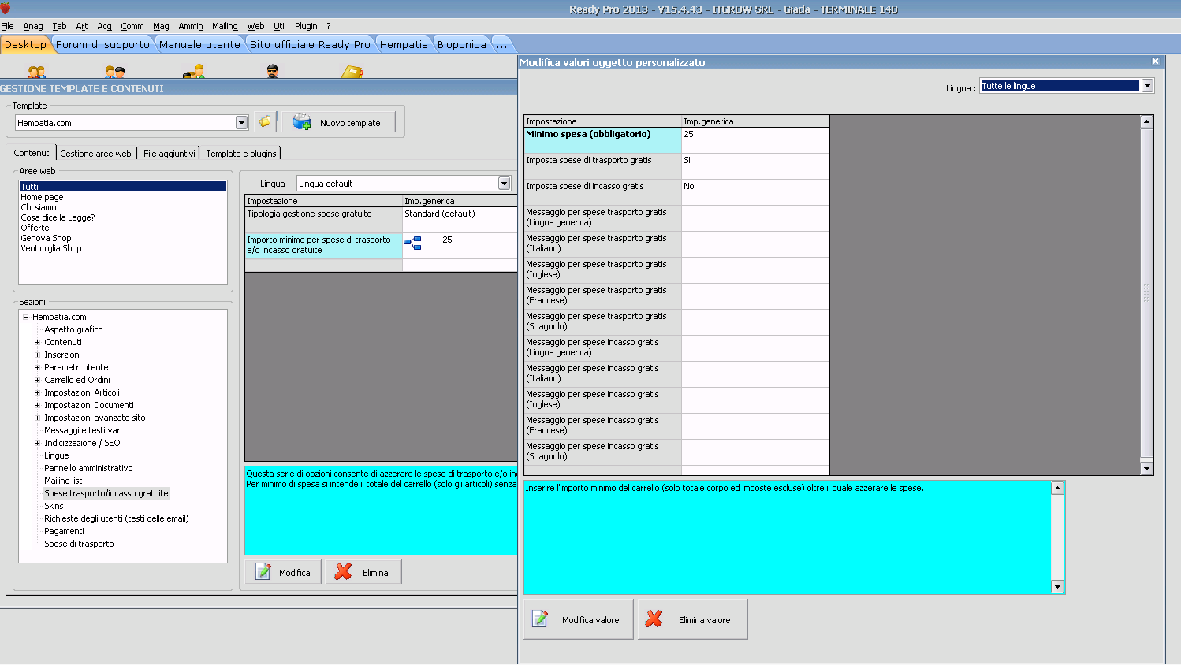Click the Modifica valore button
1181x665 pixels.
click(x=579, y=619)
